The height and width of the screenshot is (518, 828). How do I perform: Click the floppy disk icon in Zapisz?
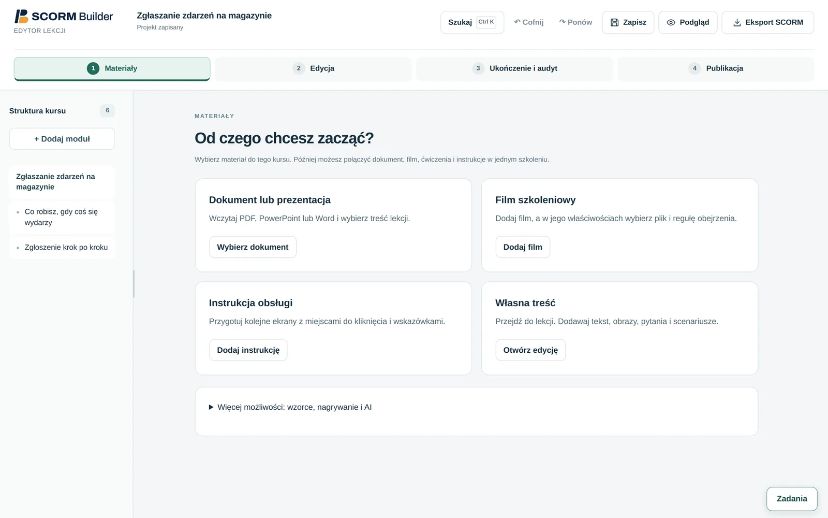[x=614, y=22]
